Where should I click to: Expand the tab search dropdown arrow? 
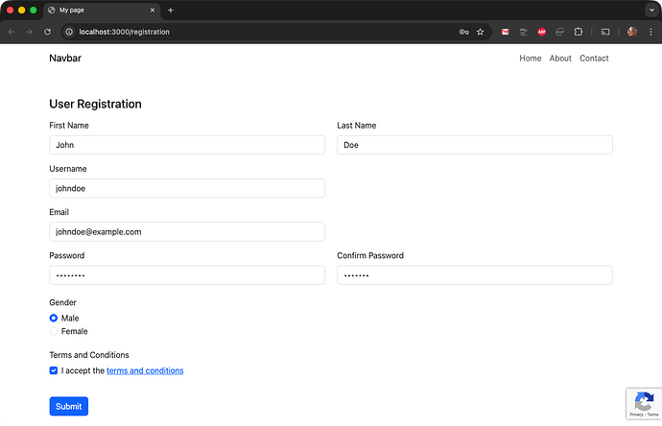(x=651, y=11)
